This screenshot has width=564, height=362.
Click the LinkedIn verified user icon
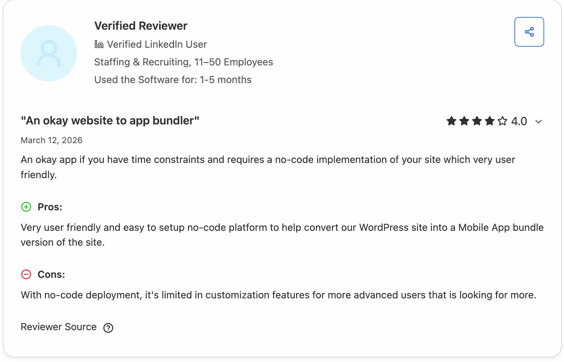tap(99, 44)
